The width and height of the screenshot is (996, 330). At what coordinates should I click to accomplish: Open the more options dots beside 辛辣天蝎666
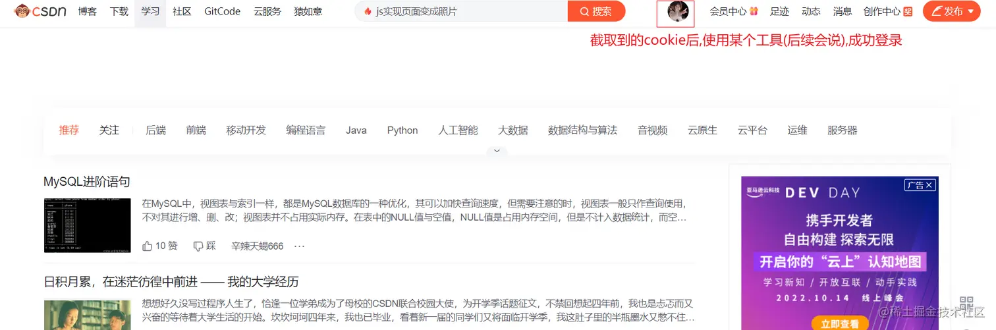[299, 246]
